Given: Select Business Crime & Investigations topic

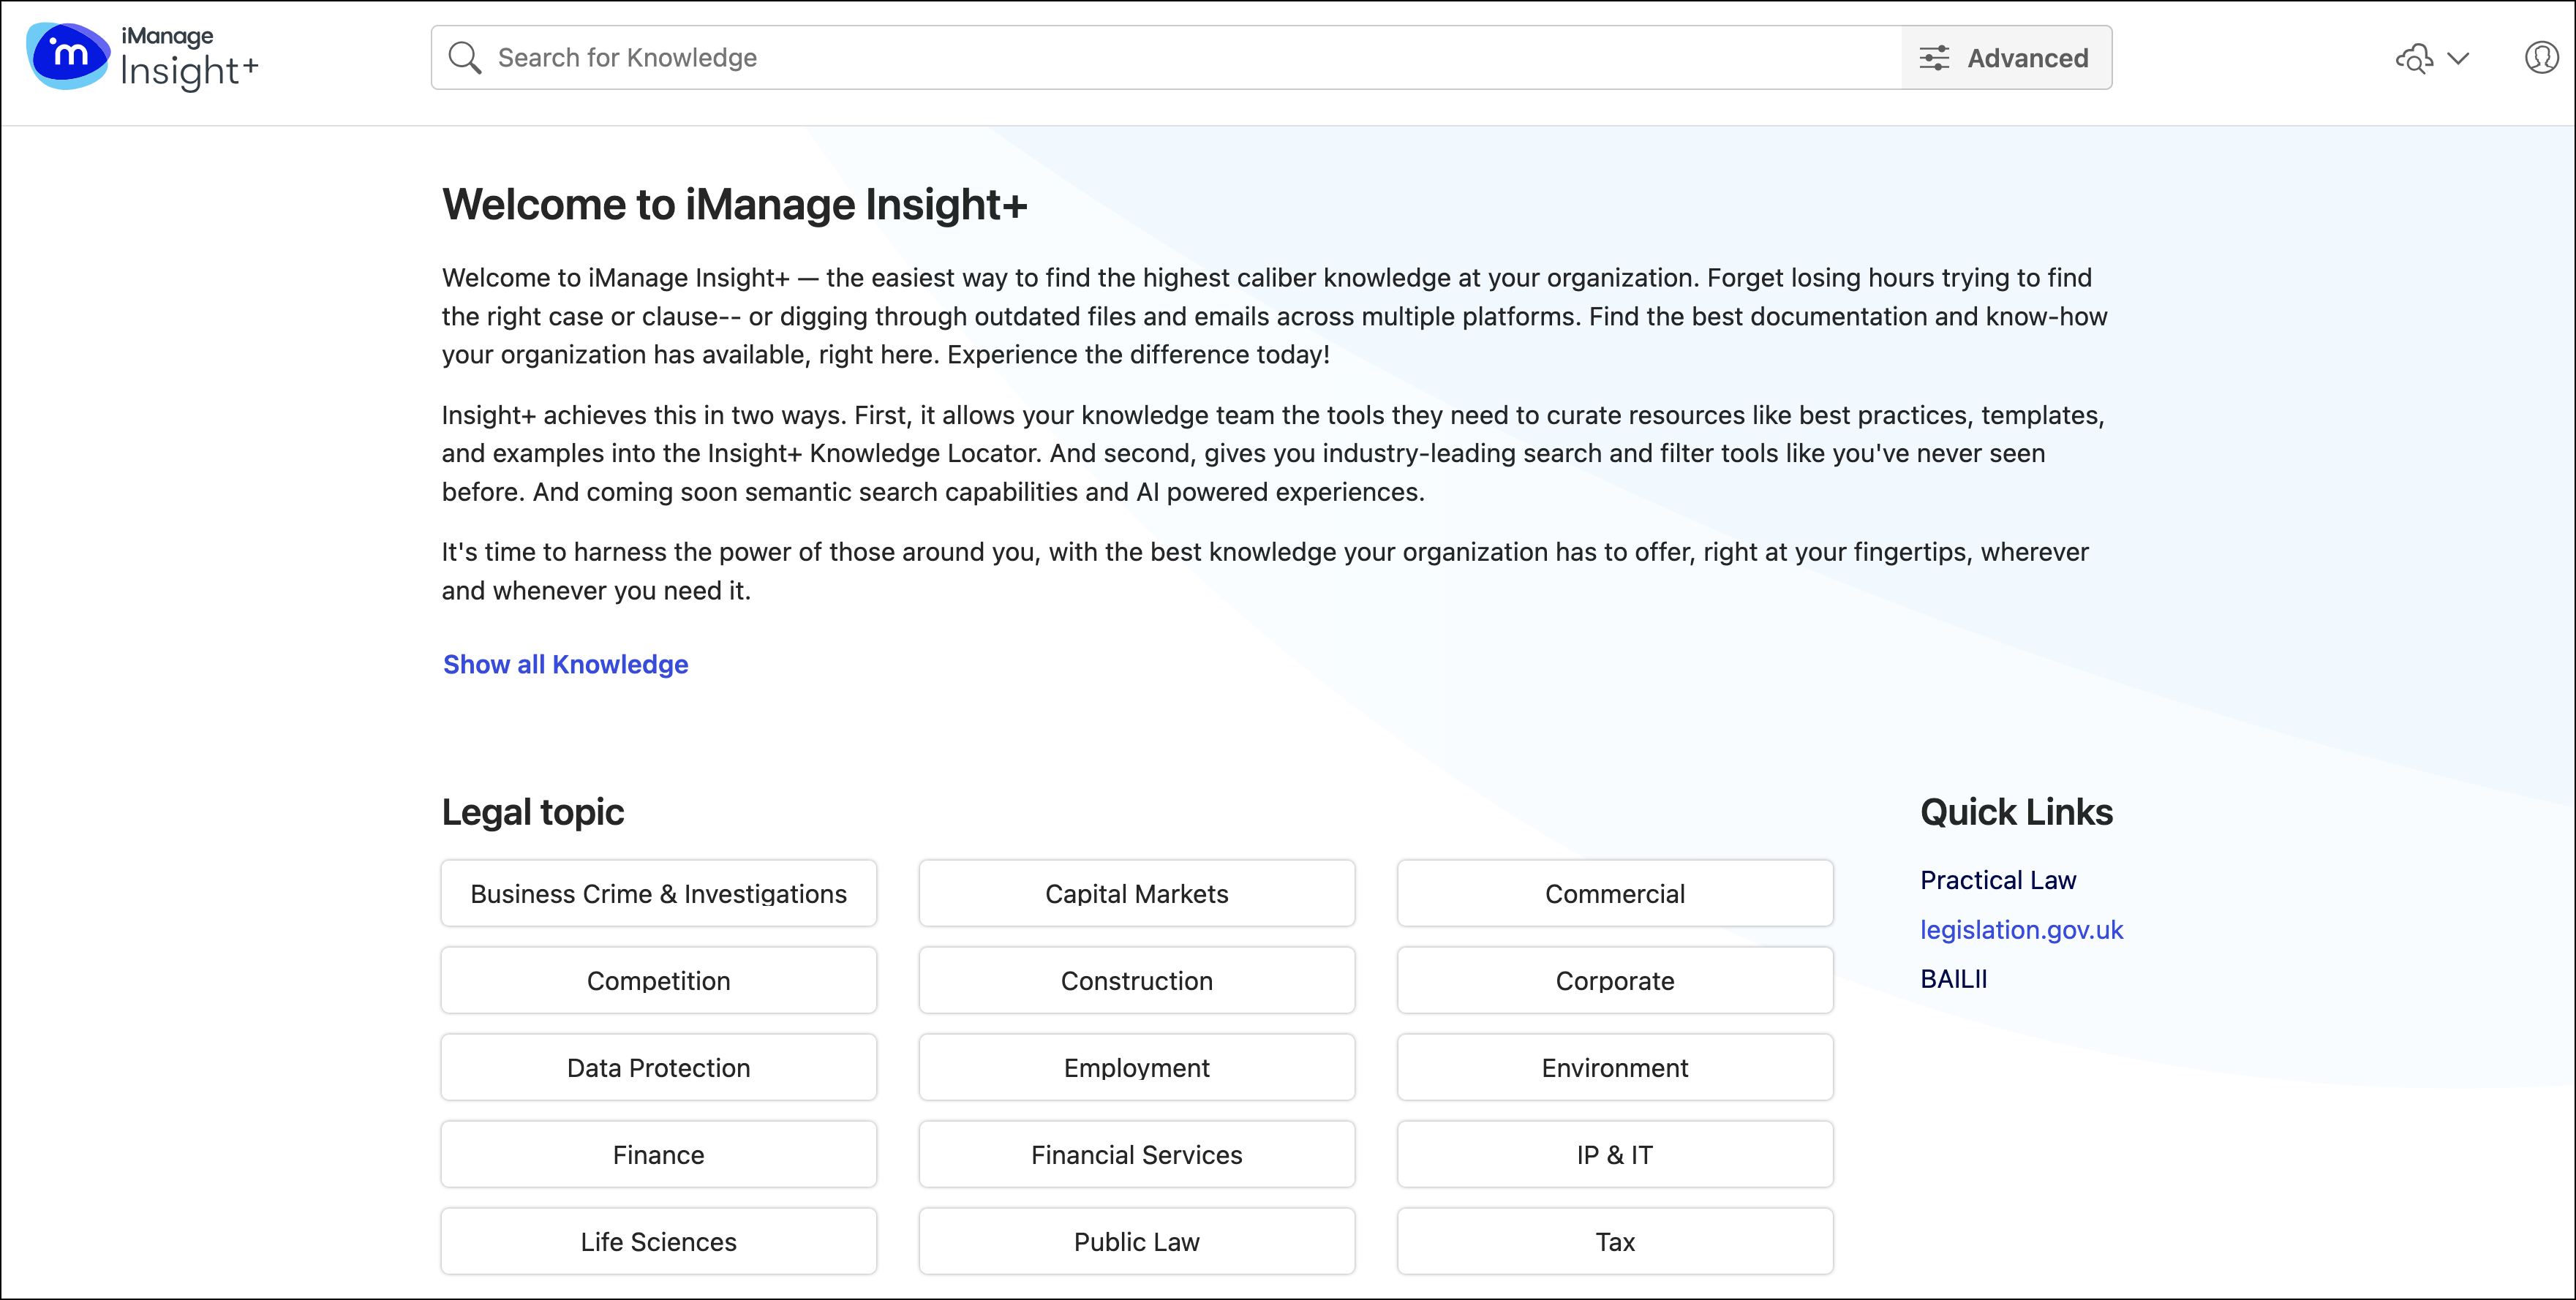Looking at the screenshot, I should (x=658, y=894).
